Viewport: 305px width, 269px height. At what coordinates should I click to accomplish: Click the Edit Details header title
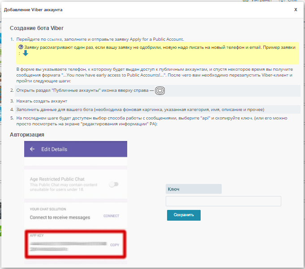pos(54,149)
